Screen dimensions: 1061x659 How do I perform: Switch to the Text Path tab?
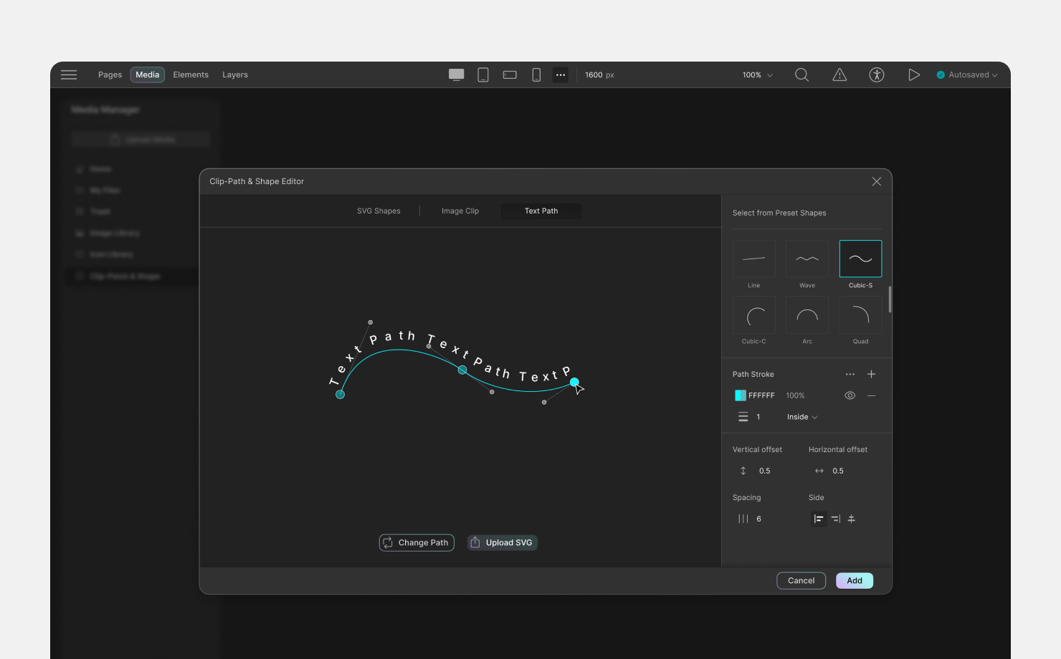541,211
